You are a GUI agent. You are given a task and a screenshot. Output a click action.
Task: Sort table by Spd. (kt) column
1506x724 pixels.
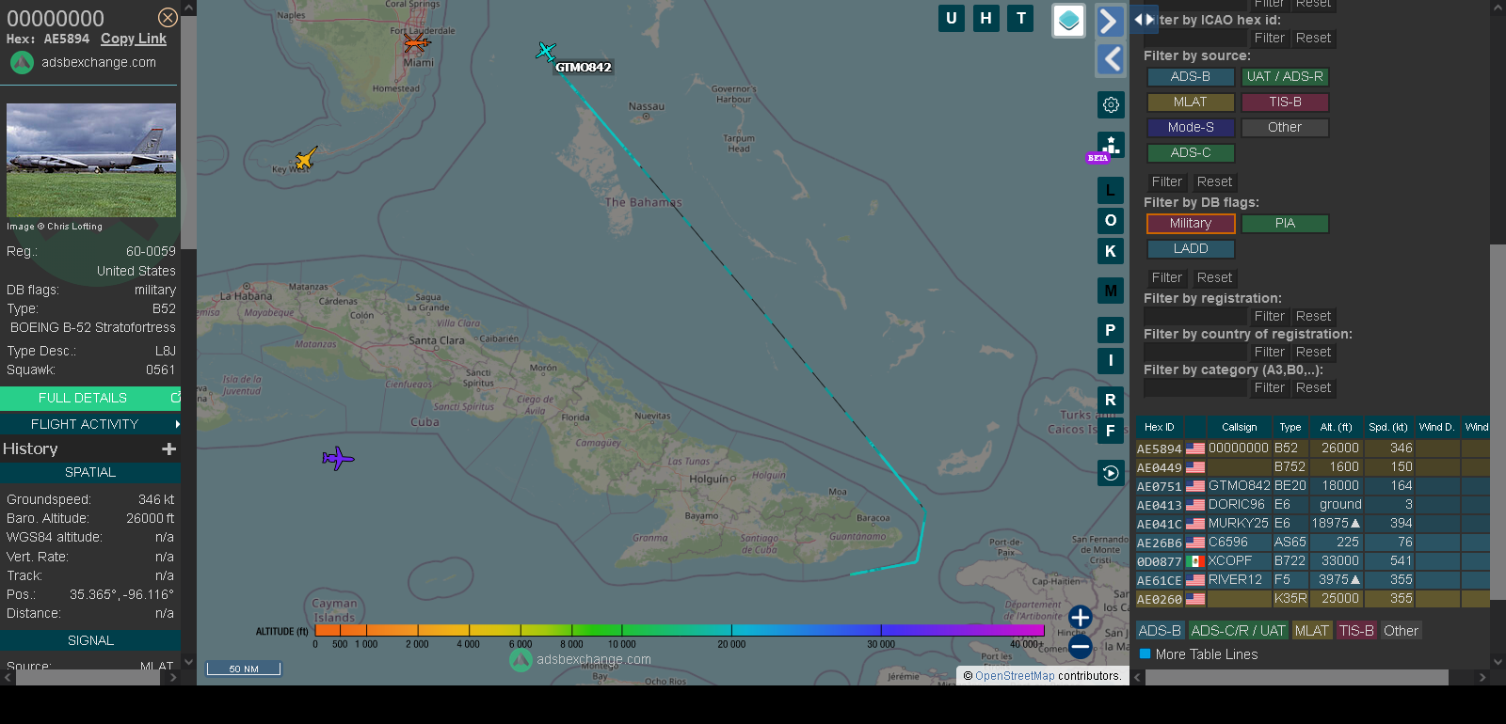tap(1389, 427)
